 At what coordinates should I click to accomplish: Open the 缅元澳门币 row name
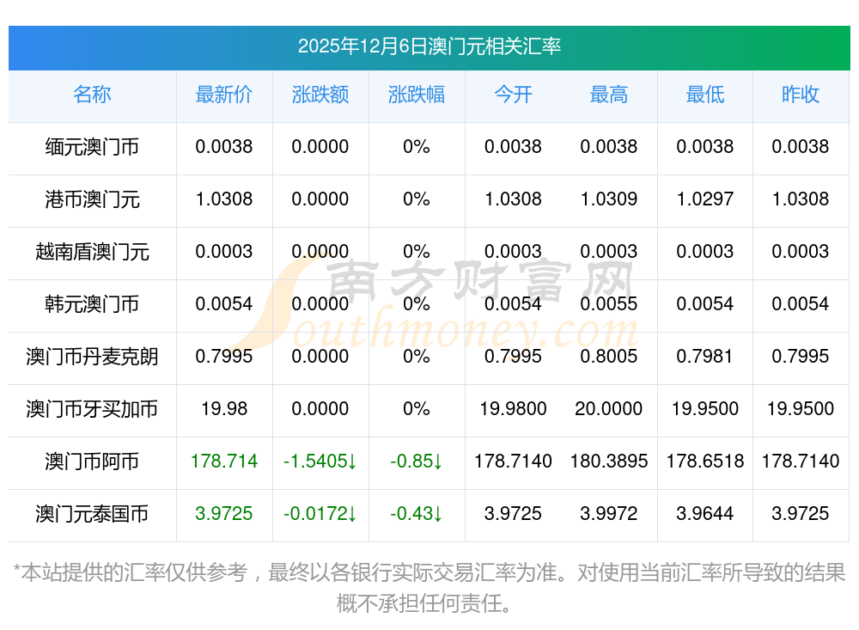coord(92,147)
